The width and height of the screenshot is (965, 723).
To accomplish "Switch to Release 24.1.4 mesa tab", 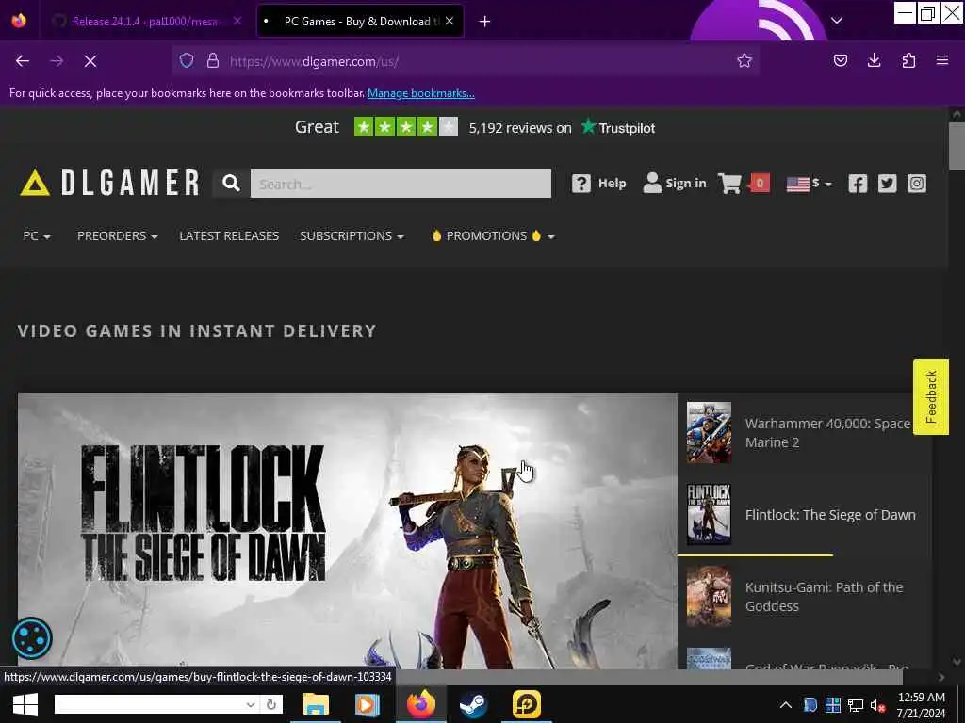I will [x=144, y=22].
